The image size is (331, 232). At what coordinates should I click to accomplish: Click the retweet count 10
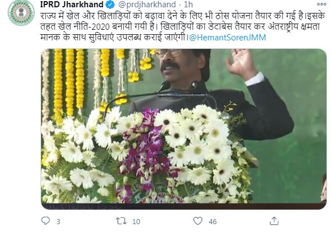pos(136,222)
